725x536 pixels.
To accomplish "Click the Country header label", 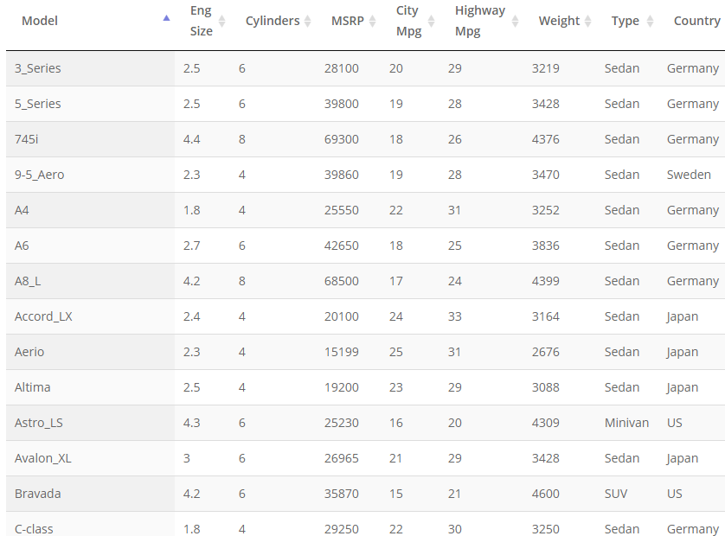I will tap(696, 21).
